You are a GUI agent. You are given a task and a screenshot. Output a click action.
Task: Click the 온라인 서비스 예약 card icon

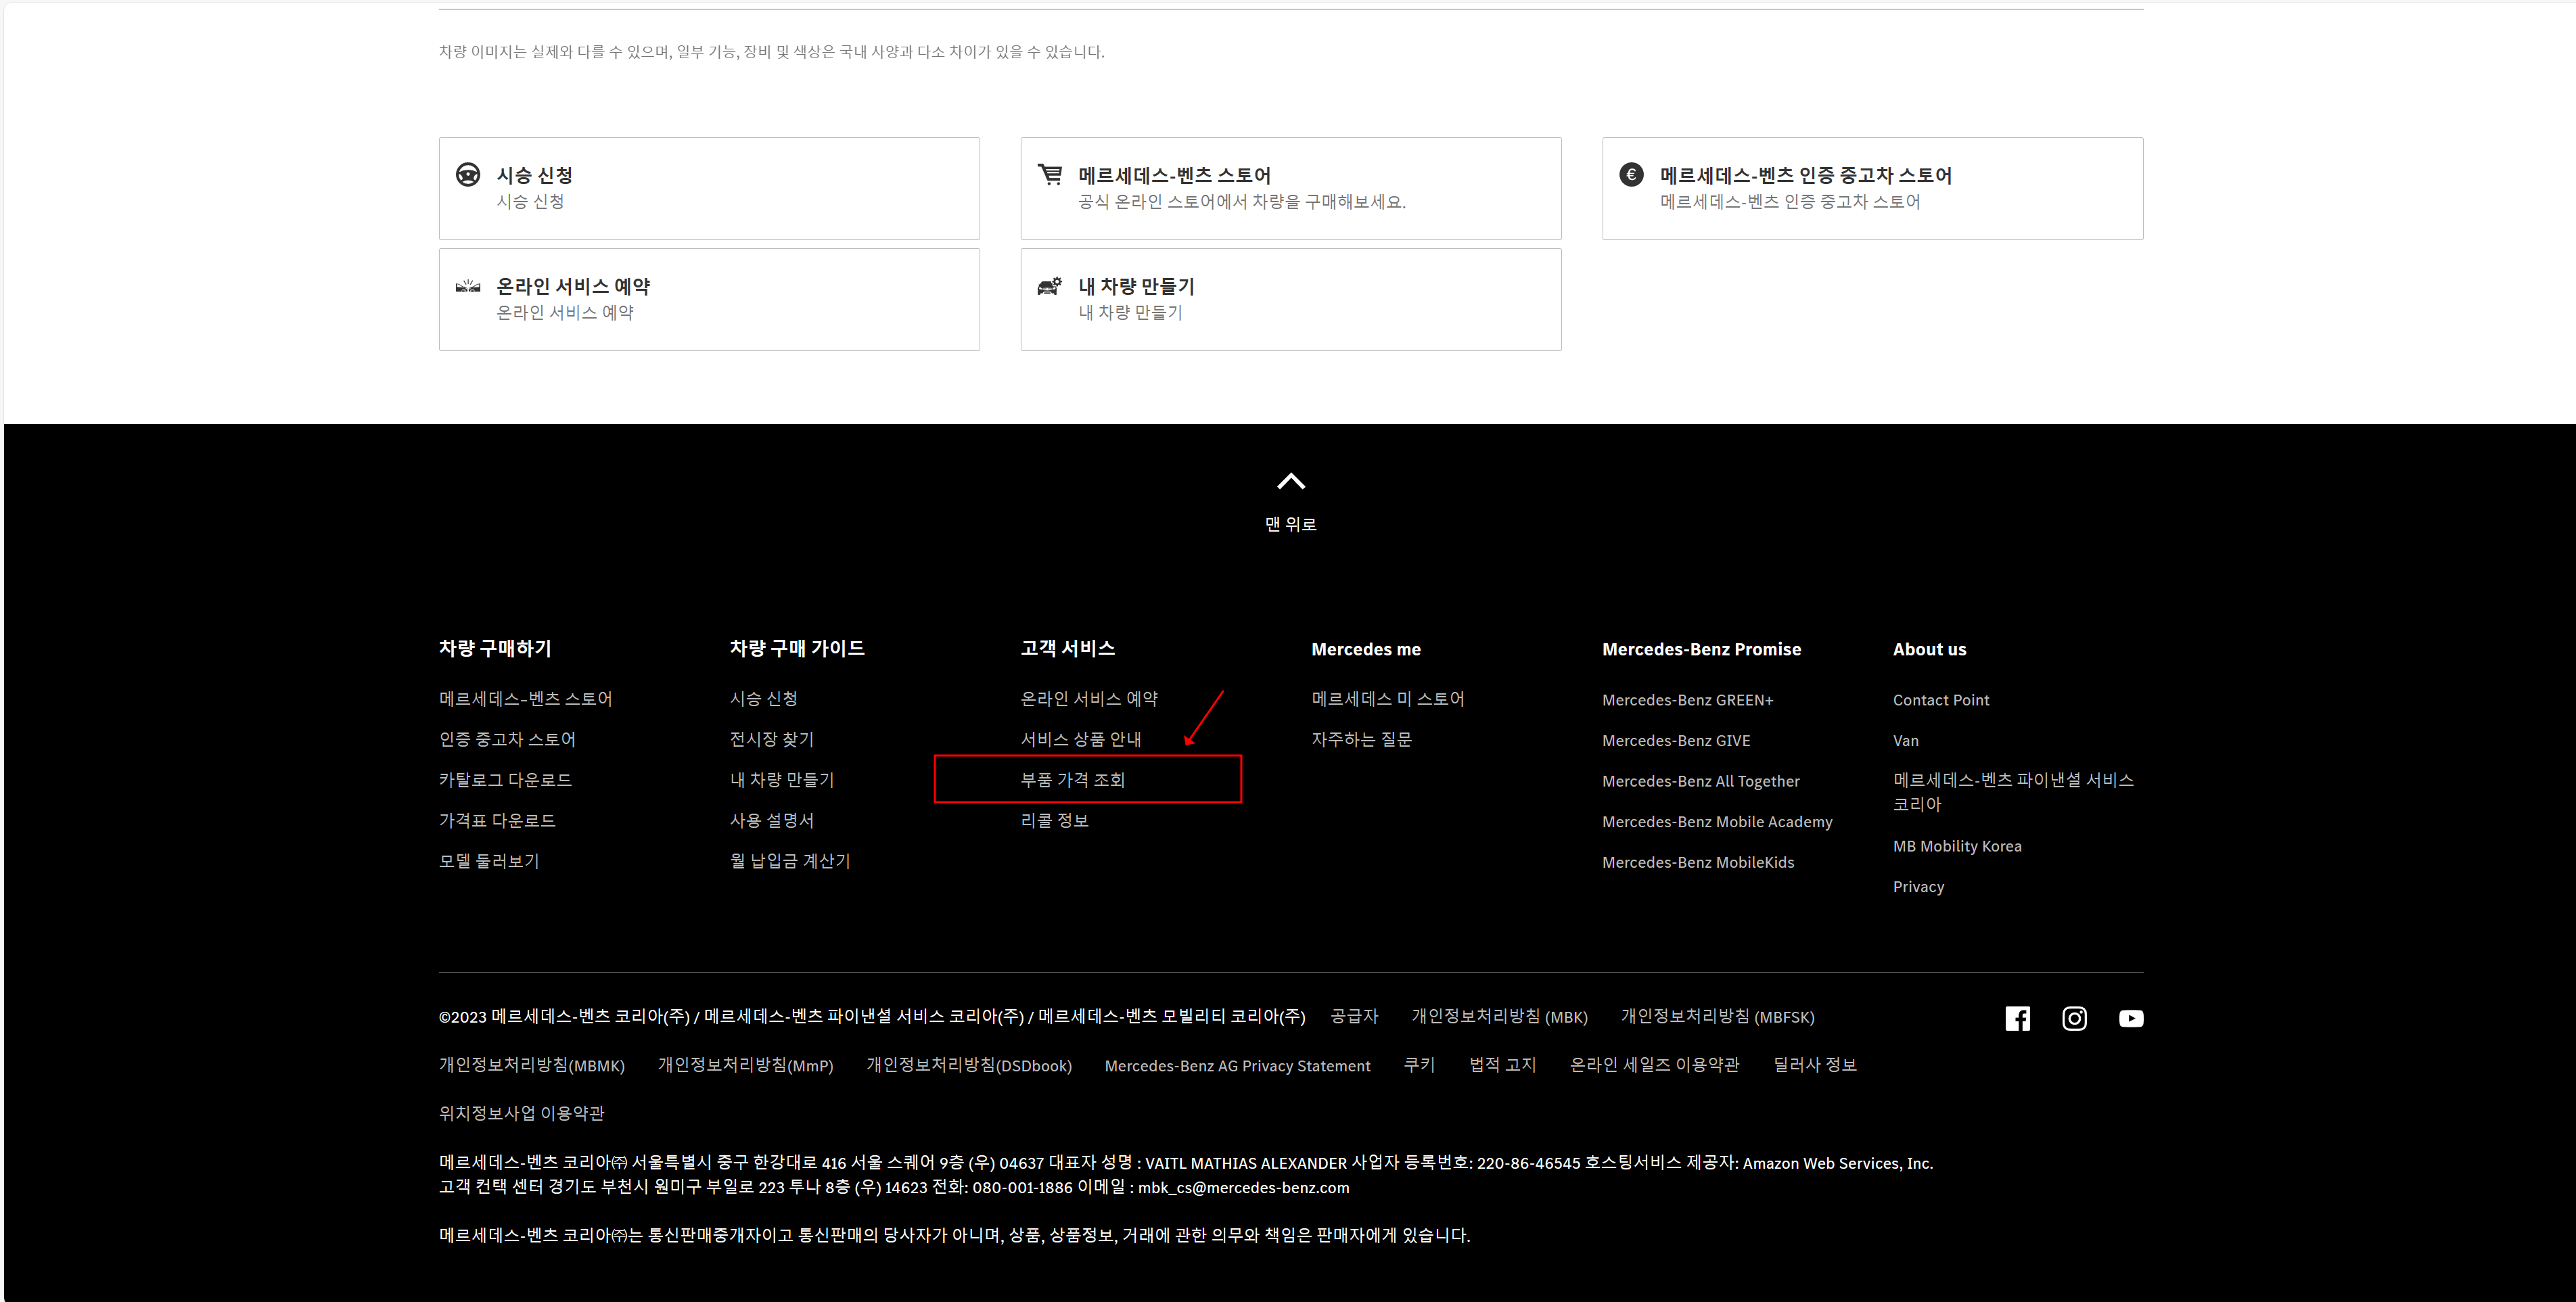pos(468,287)
